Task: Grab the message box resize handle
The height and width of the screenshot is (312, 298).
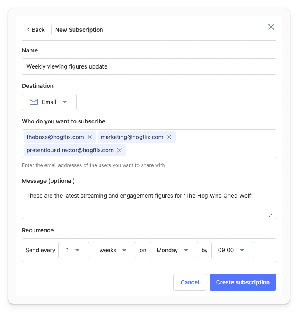Action: pos(270,215)
